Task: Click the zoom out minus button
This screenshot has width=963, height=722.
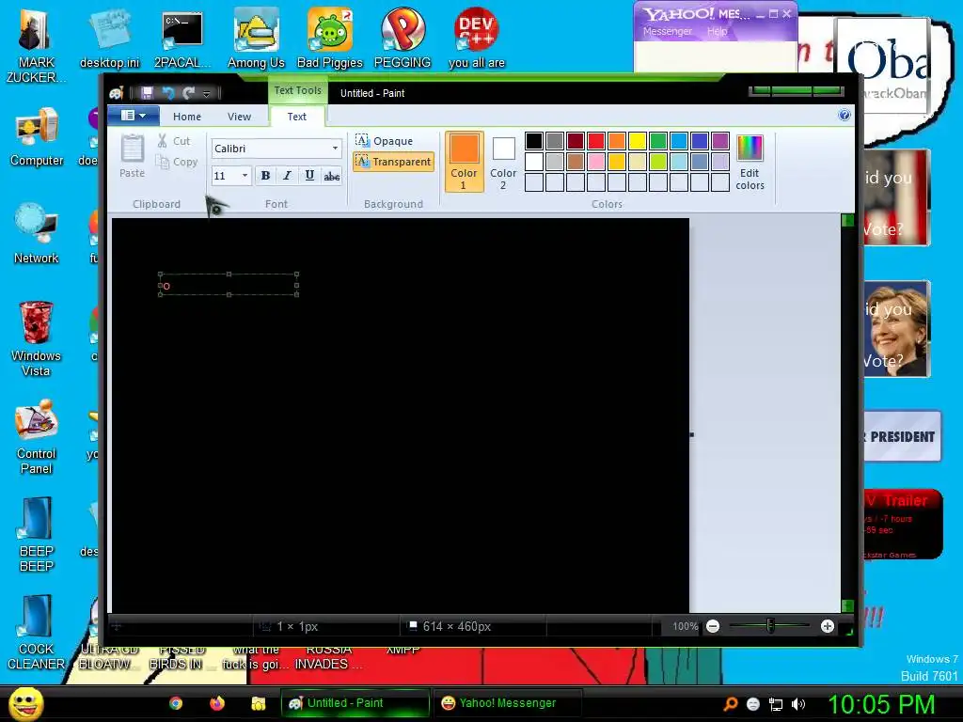Action: pyautogui.click(x=713, y=626)
